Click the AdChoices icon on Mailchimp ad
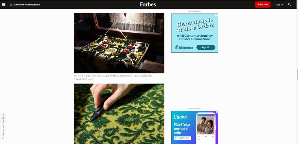This screenshot has width=298, height=144. coord(217,15)
